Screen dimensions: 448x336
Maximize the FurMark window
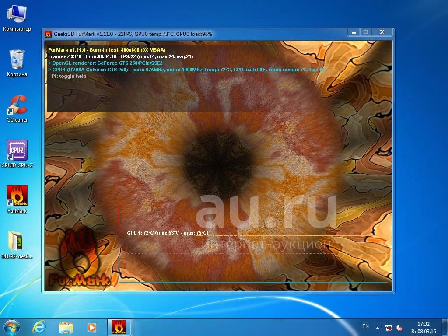tap(365, 32)
